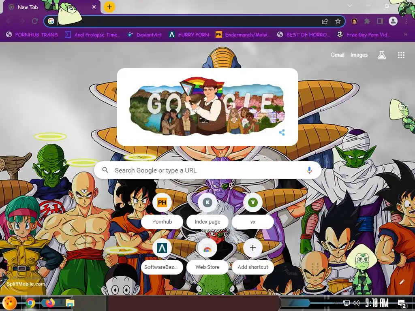
Task: Open the BEST OF HORRO... bookmark
Action: tap(304, 35)
